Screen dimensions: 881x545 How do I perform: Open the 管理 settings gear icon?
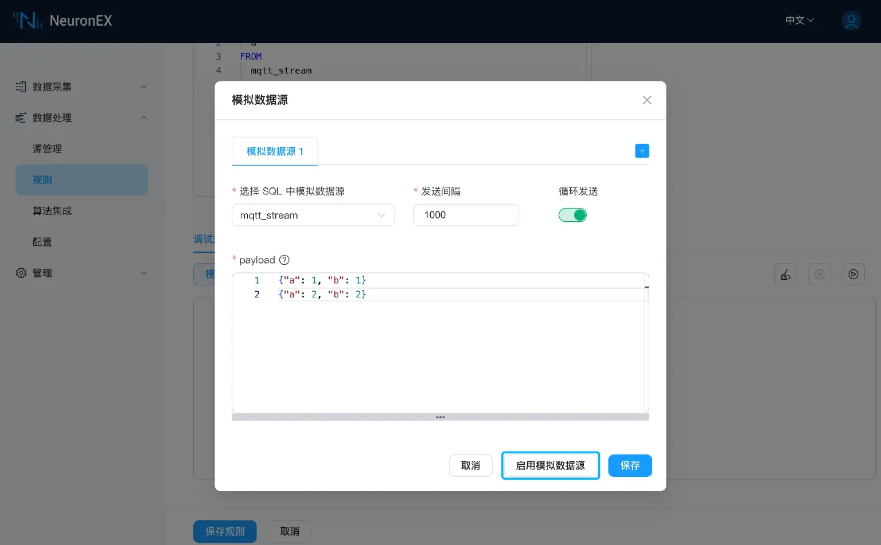point(21,273)
